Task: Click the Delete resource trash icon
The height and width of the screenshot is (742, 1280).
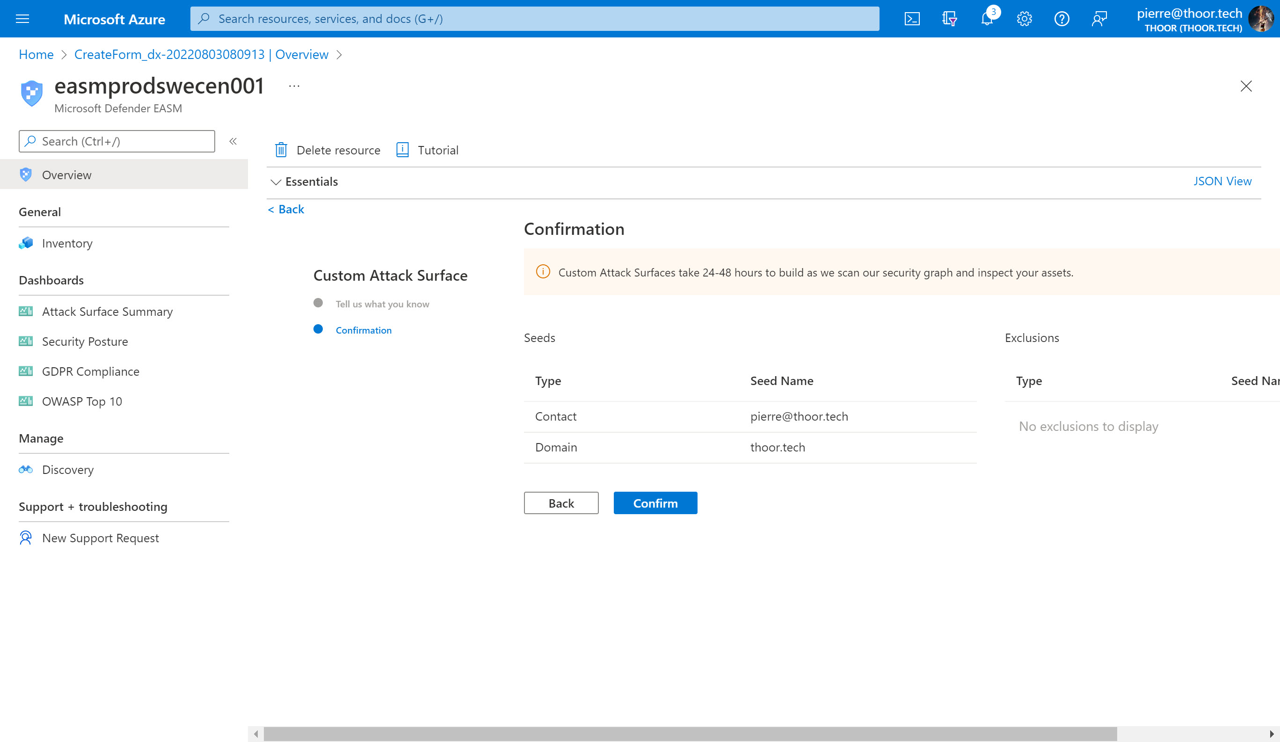Action: click(281, 150)
